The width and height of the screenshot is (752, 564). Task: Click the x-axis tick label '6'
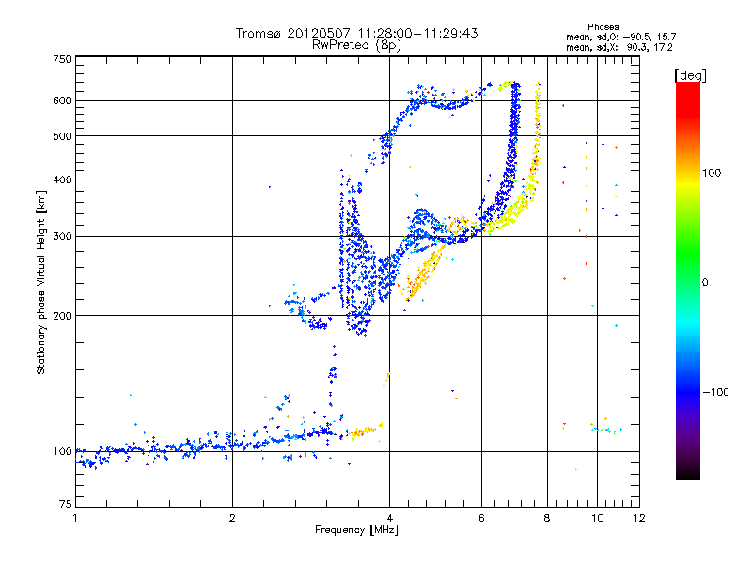tap(481, 518)
